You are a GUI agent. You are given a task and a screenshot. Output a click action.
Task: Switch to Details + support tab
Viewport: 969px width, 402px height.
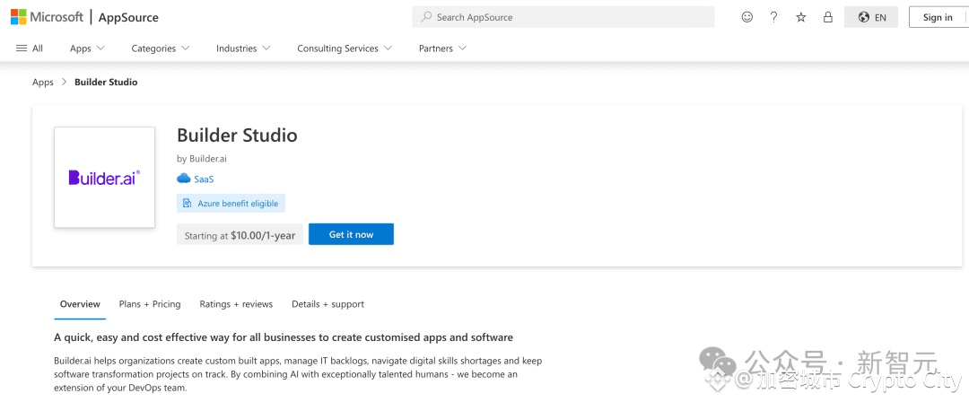(x=327, y=304)
